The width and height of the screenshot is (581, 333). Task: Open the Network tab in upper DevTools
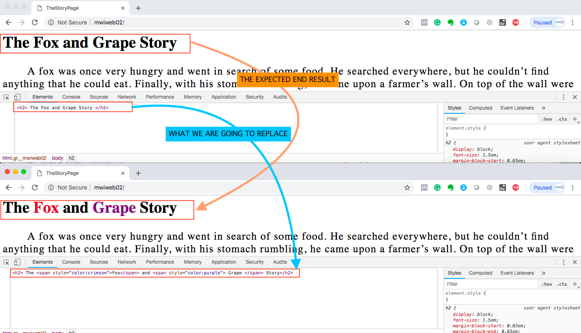click(127, 97)
